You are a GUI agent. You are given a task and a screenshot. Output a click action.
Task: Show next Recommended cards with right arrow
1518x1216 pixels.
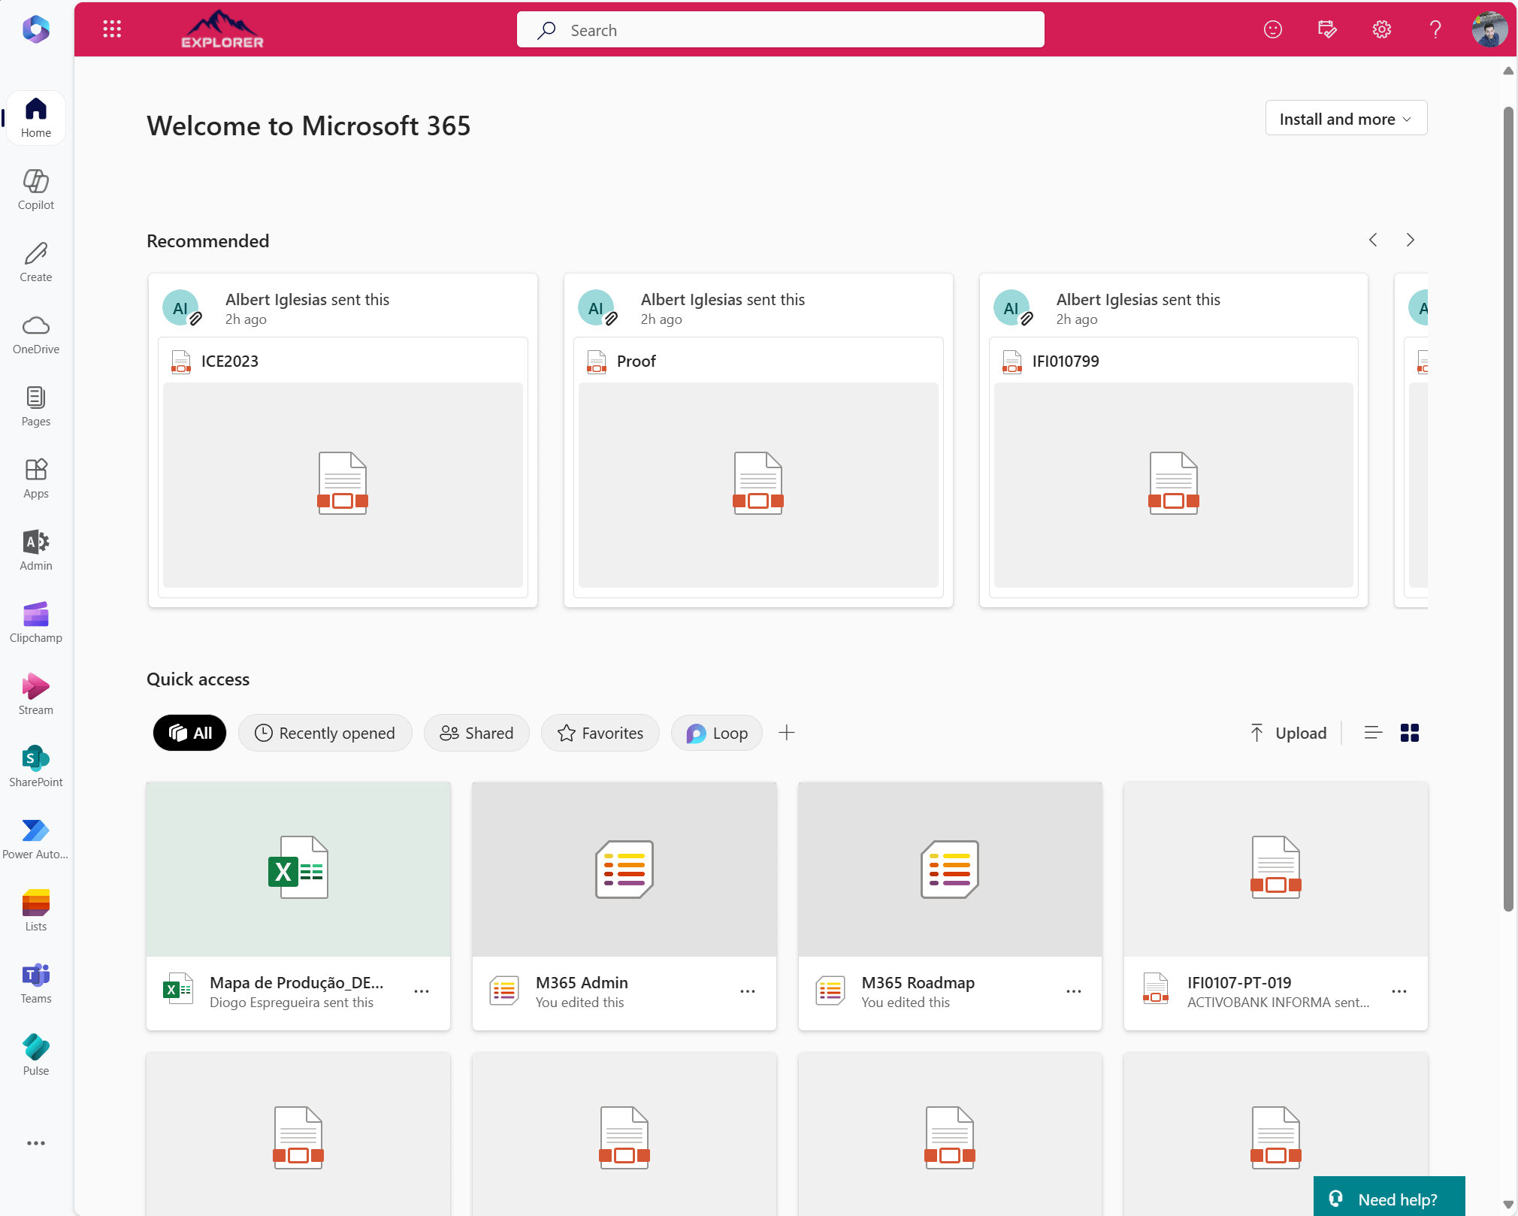tap(1409, 240)
